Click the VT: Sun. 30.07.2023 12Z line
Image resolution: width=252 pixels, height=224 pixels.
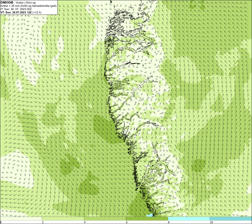pyautogui.click(x=16, y=12)
